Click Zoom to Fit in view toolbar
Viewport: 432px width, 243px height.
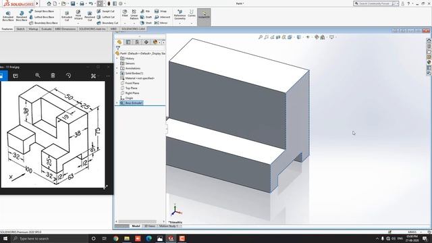pos(261,37)
